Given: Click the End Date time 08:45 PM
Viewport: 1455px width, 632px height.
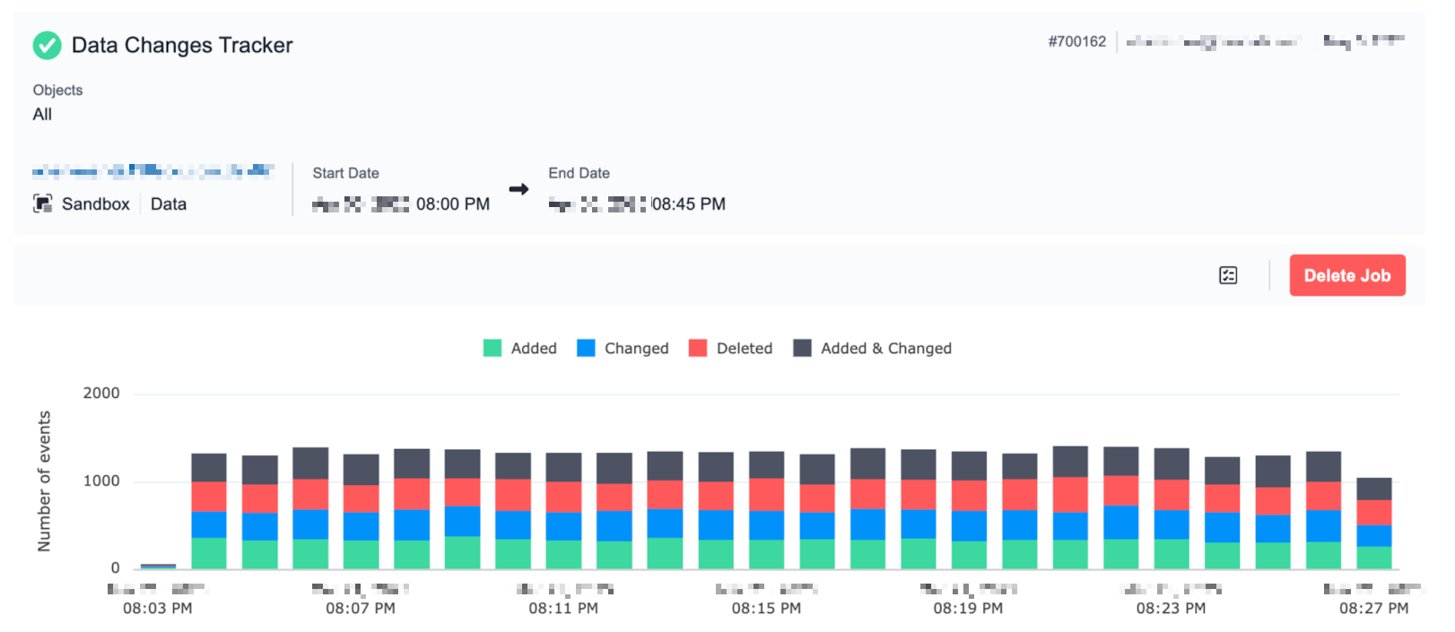Looking at the screenshot, I should (x=689, y=204).
